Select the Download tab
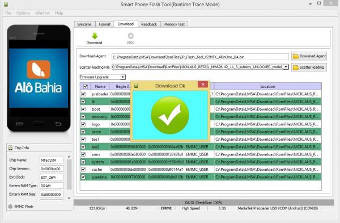340x223 pixels. [126, 24]
